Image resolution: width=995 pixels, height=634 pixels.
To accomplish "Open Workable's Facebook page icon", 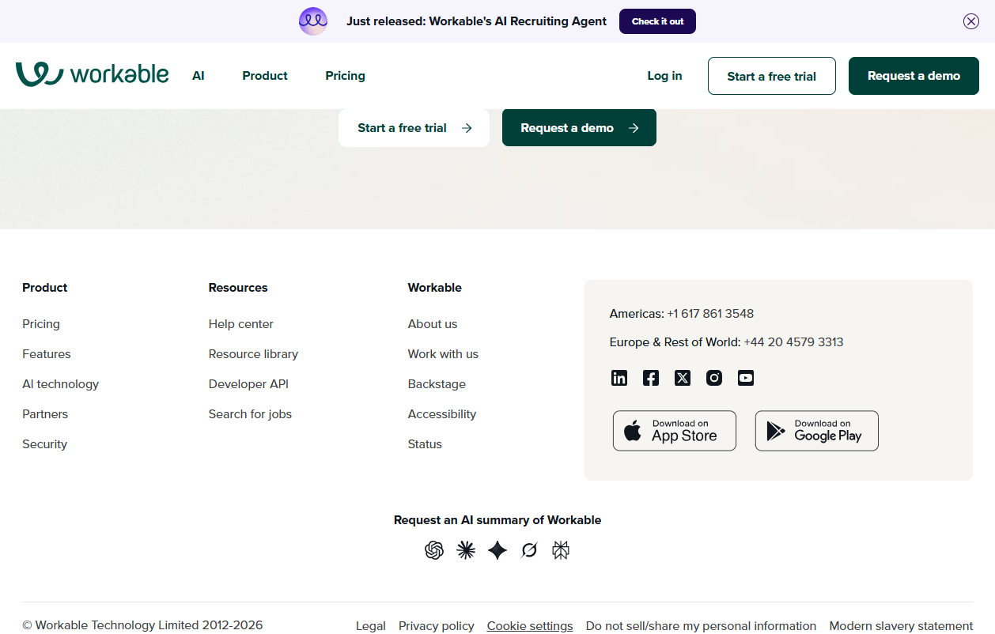I will click(651, 378).
